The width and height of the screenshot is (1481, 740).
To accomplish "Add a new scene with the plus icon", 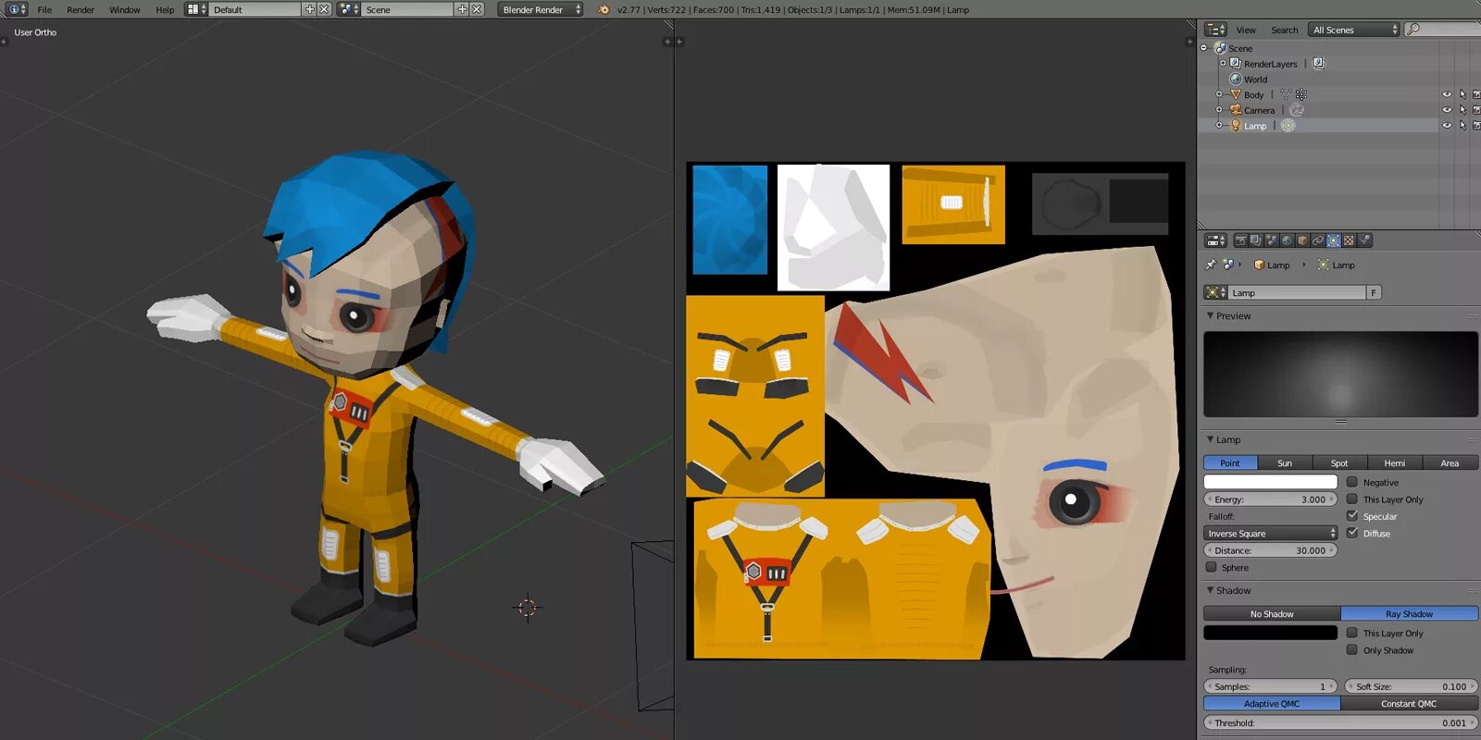I will pyautogui.click(x=462, y=9).
